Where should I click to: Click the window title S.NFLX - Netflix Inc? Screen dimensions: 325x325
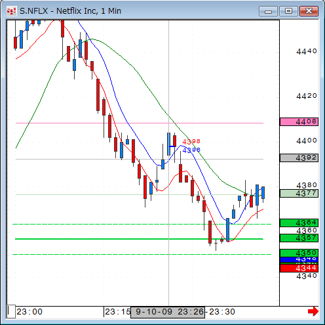pyautogui.click(x=70, y=11)
